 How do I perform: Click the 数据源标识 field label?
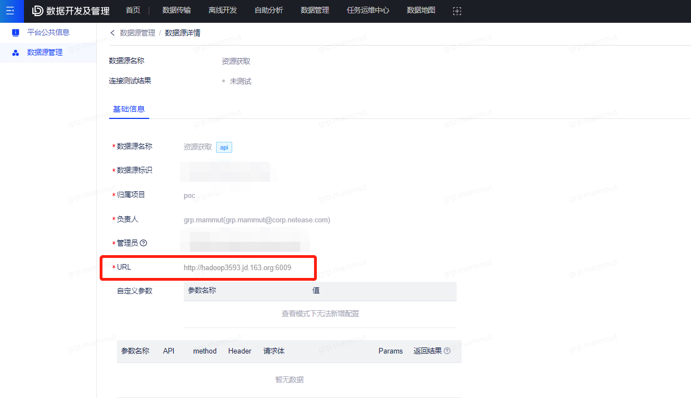[x=134, y=170]
